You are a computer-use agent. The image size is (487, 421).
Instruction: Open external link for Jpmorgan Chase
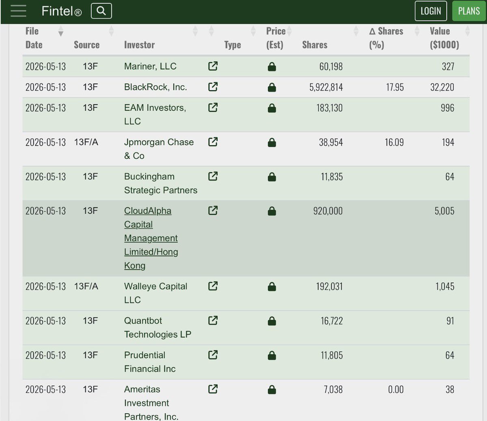click(x=213, y=142)
